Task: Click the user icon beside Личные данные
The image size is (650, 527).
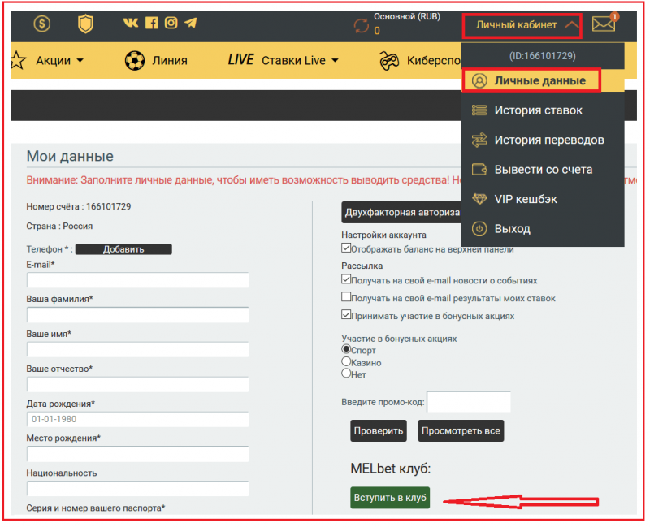Action: point(479,80)
